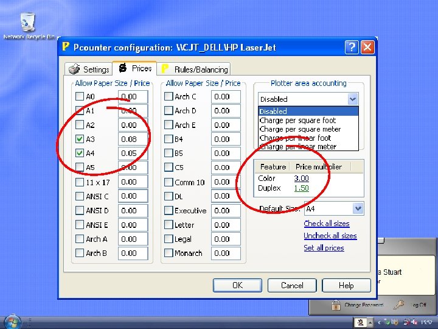Click the Duplex price multiplier 1.50

tap(301, 188)
